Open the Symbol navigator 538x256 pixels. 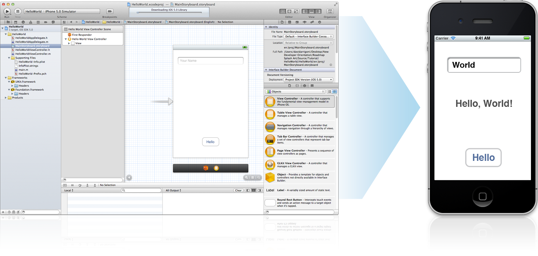point(16,22)
